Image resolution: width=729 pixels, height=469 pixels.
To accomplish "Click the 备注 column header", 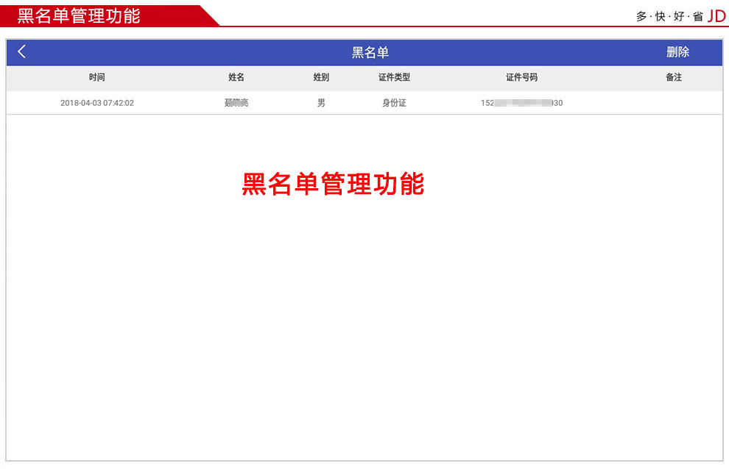I will pos(674,77).
